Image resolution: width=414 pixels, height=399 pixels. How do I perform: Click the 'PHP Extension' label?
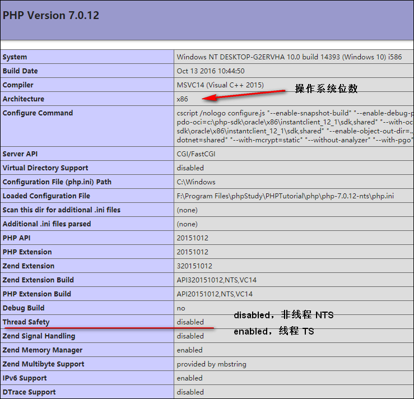click(27, 252)
